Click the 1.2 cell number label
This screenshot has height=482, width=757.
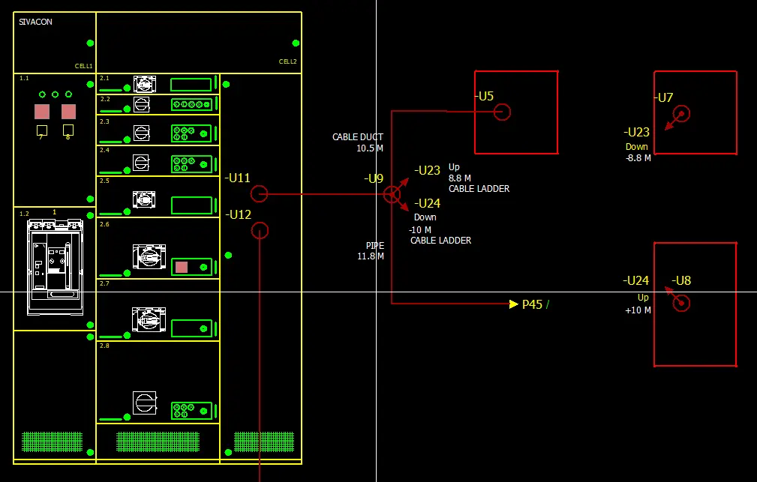coord(24,214)
